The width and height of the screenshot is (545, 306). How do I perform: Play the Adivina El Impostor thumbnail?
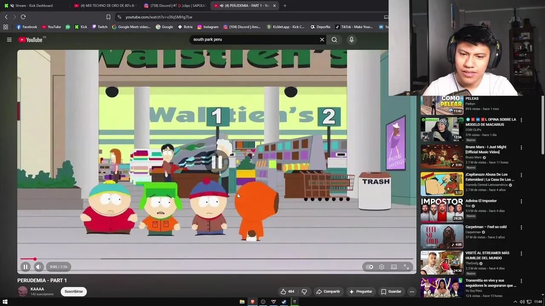pos(442,210)
